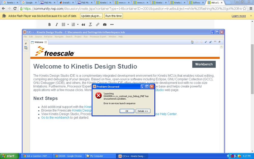This screenshot has width=254, height=159.
Task: Open Chrome's main menu button
Action: point(250,8)
